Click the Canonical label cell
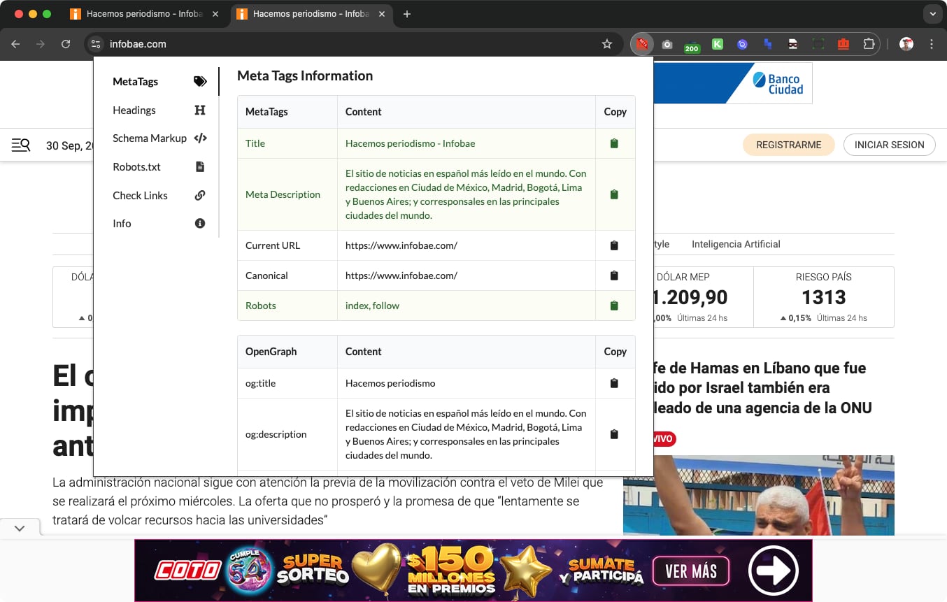This screenshot has height=602, width=947. [287, 275]
